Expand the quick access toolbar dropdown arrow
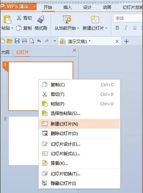Viewport: 143px width, 193px height. 55,41
